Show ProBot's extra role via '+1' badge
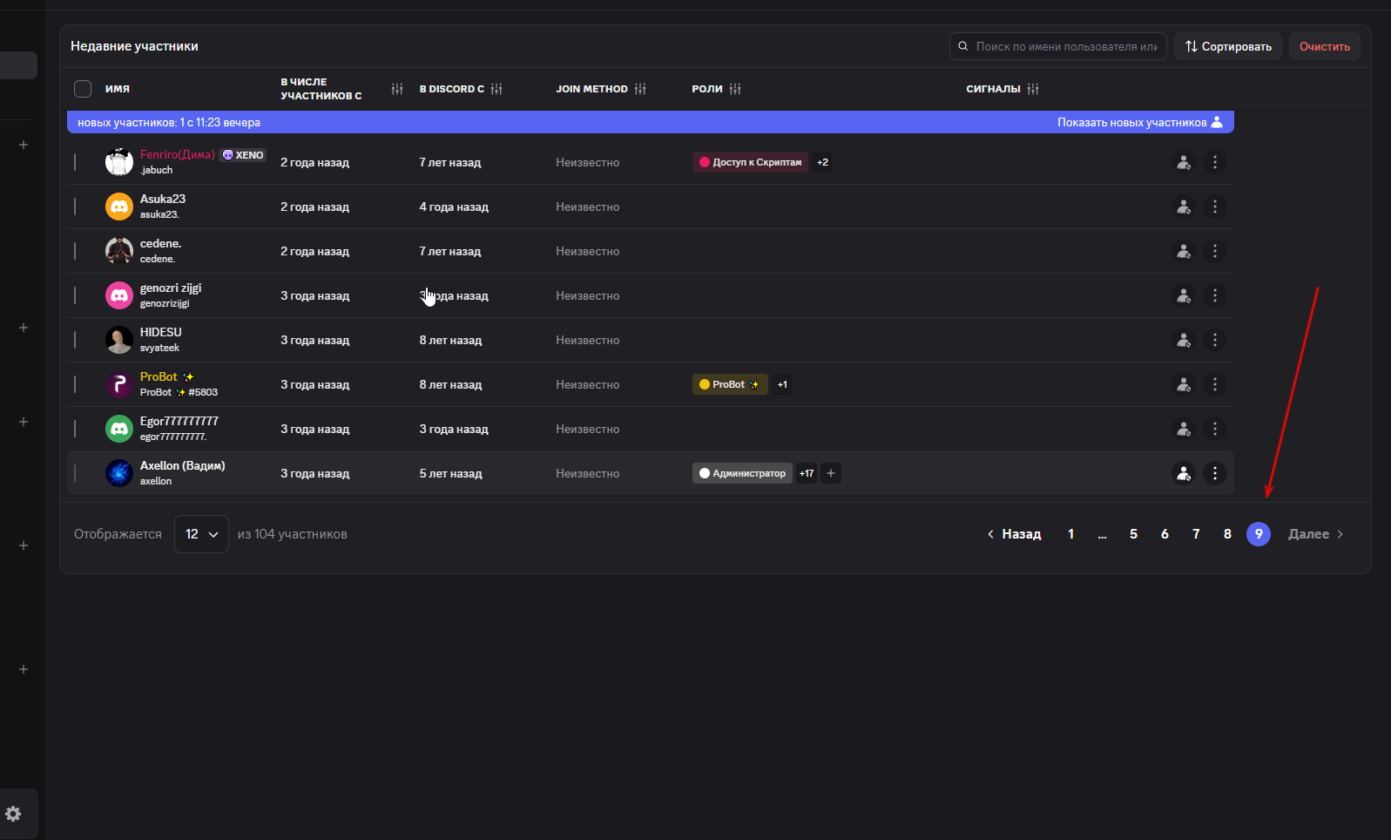 782,384
